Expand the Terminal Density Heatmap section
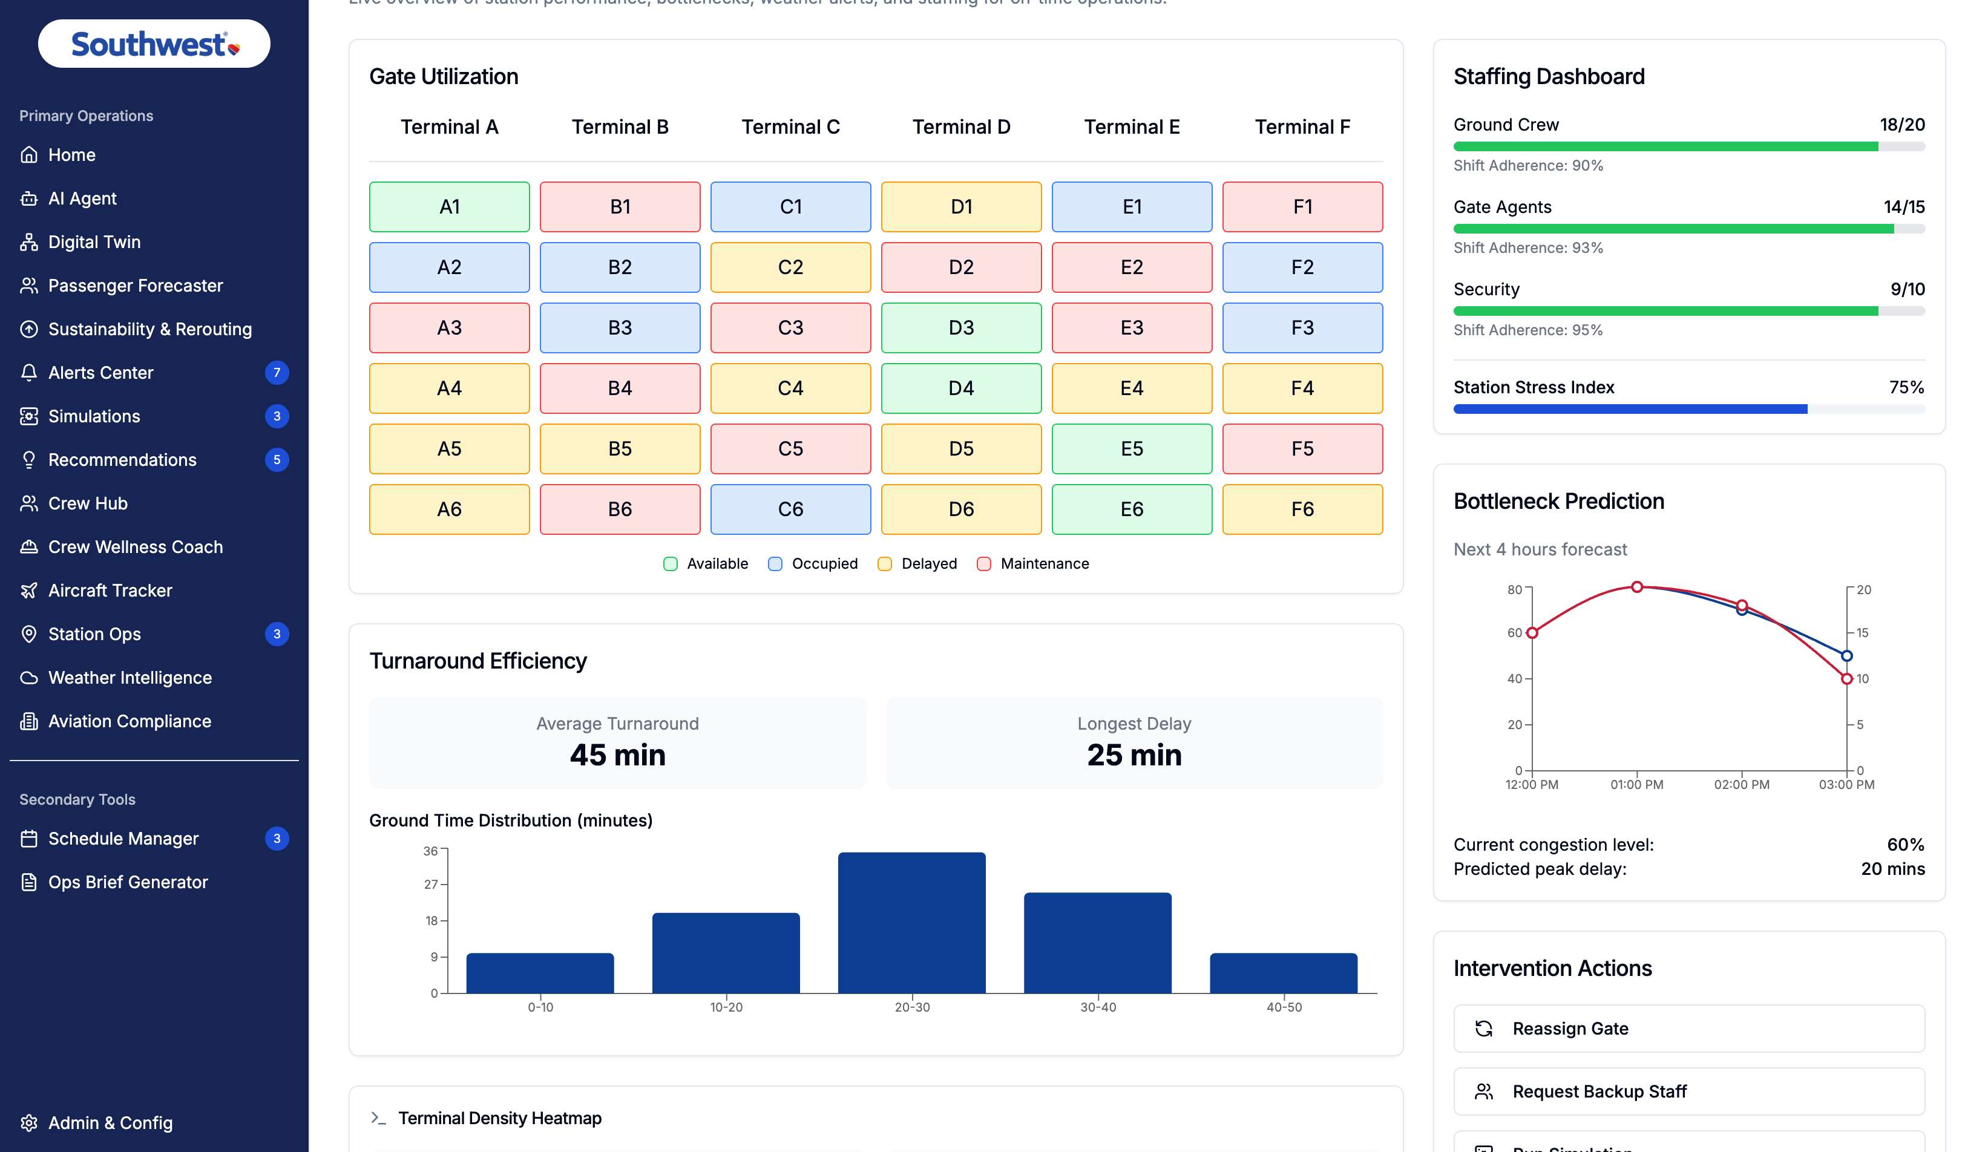The height and width of the screenshot is (1152, 1985). [379, 1118]
